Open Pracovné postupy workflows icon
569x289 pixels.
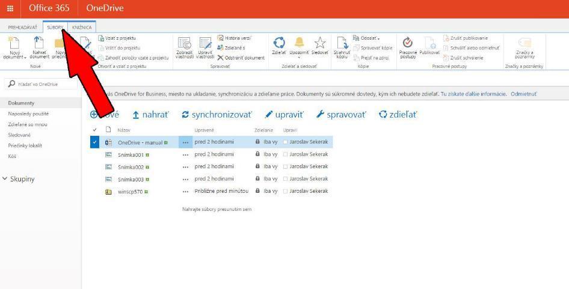pos(408,43)
